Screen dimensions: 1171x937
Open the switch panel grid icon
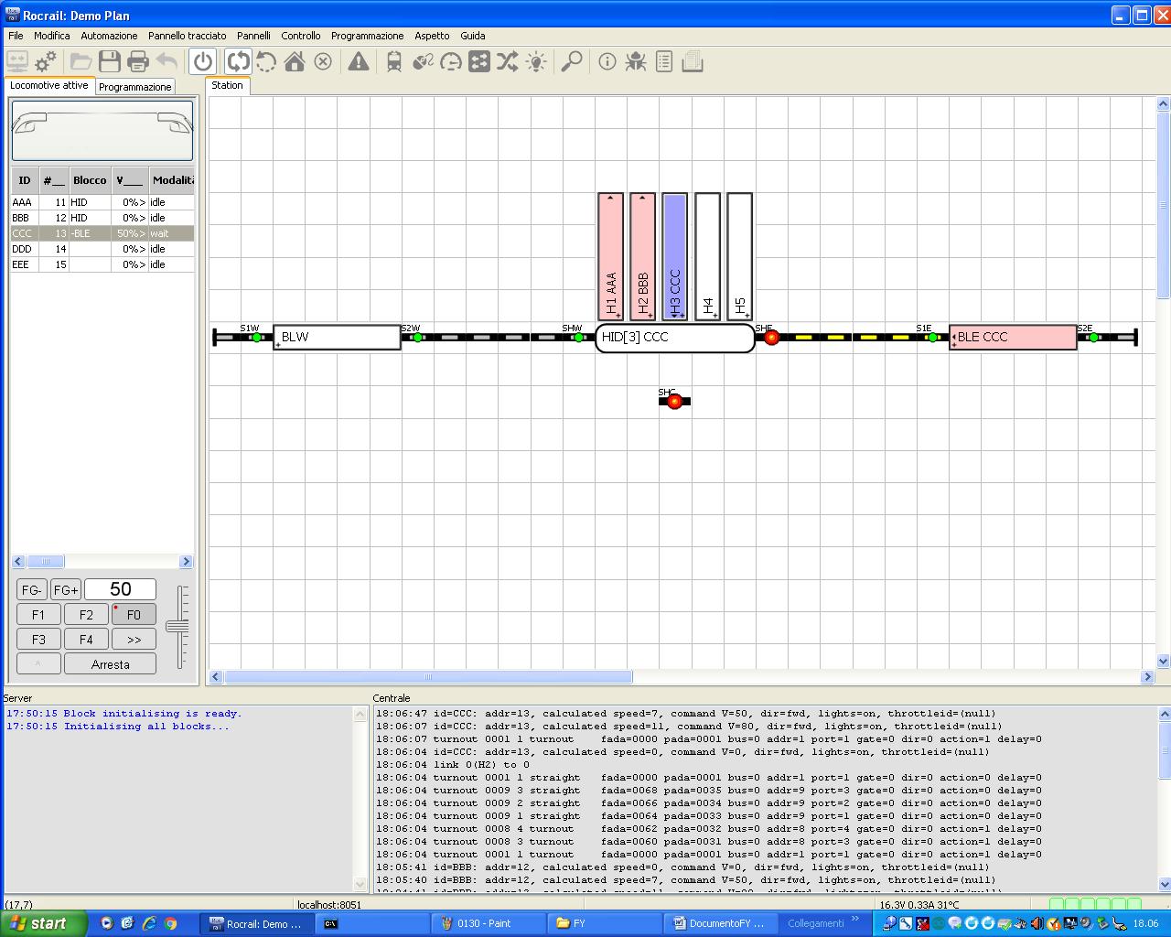pos(479,61)
